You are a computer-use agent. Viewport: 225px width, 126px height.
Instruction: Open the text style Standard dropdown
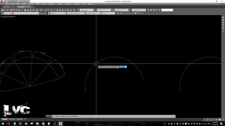(86, 10)
